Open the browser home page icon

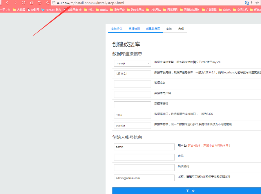click(x=31, y=3)
